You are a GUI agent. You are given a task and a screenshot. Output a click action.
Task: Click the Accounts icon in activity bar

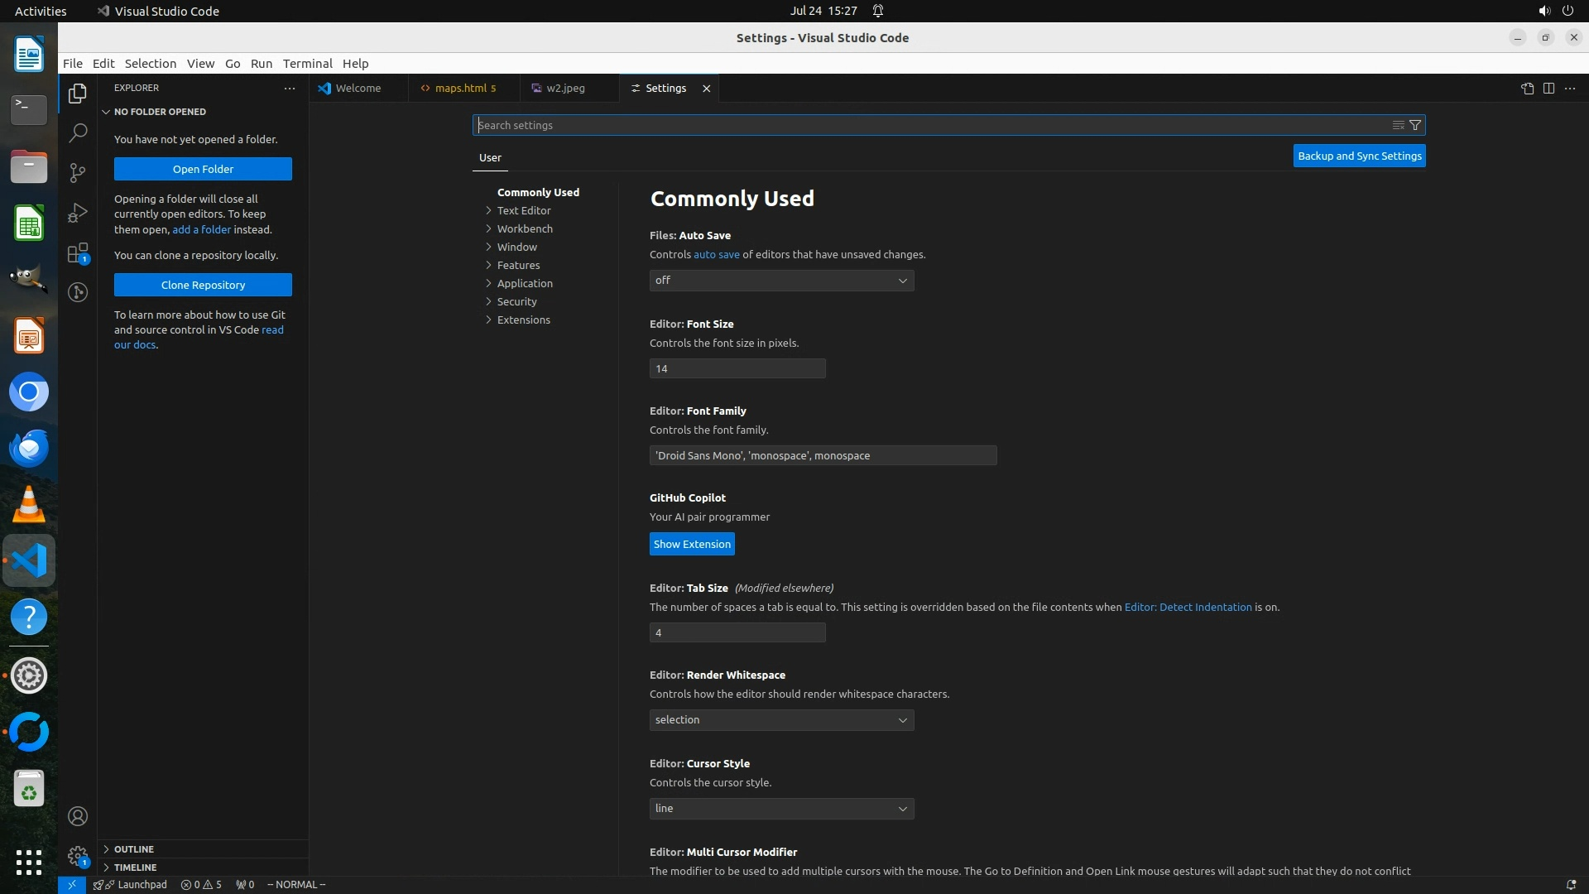(x=78, y=816)
